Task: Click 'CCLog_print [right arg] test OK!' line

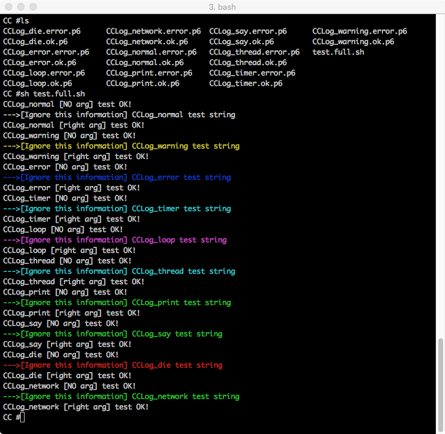Action: (x=72, y=313)
